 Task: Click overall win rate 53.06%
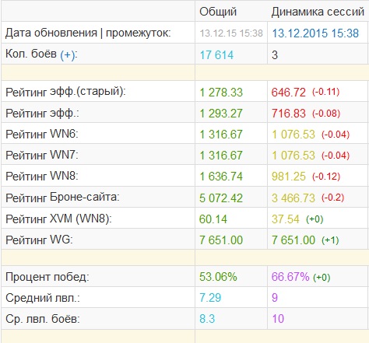pyautogui.click(x=218, y=277)
